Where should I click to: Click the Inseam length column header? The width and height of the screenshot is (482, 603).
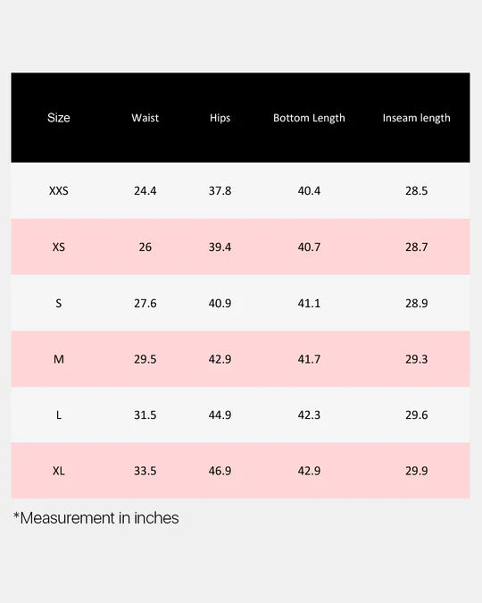click(x=416, y=118)
